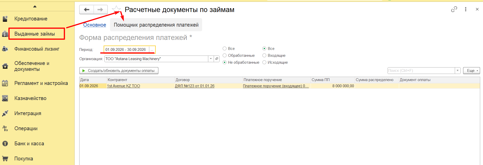483x165 pixels.
Task: Sort by the Контрагент column header
Action: (x=141, y=80)
